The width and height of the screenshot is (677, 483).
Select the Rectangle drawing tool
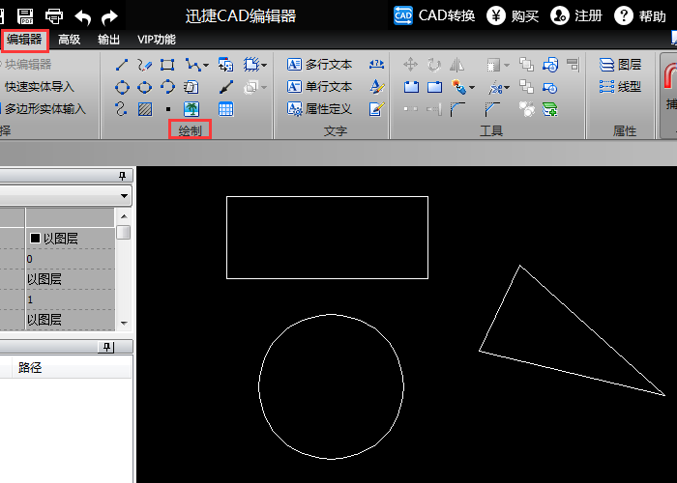tap(167, 65)
